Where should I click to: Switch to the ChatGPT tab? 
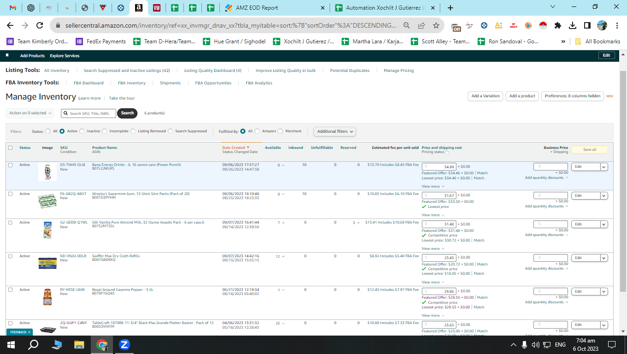coord(31,8)
